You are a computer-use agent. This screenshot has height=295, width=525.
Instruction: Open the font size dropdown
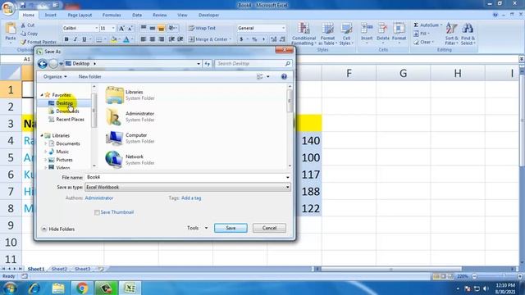[x=113, y=29]
